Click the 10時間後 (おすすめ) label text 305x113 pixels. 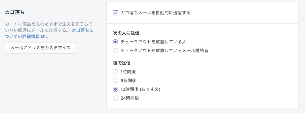coord(140,89)
